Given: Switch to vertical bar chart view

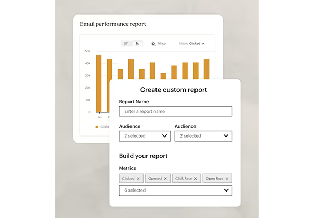Looking at the screenshot, I should click(x=137, y=44).
